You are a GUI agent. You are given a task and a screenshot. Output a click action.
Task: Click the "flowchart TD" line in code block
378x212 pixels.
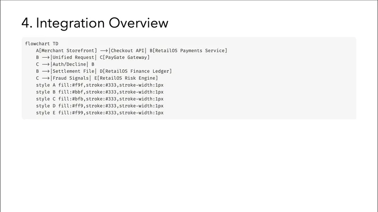tap(42, 43)
